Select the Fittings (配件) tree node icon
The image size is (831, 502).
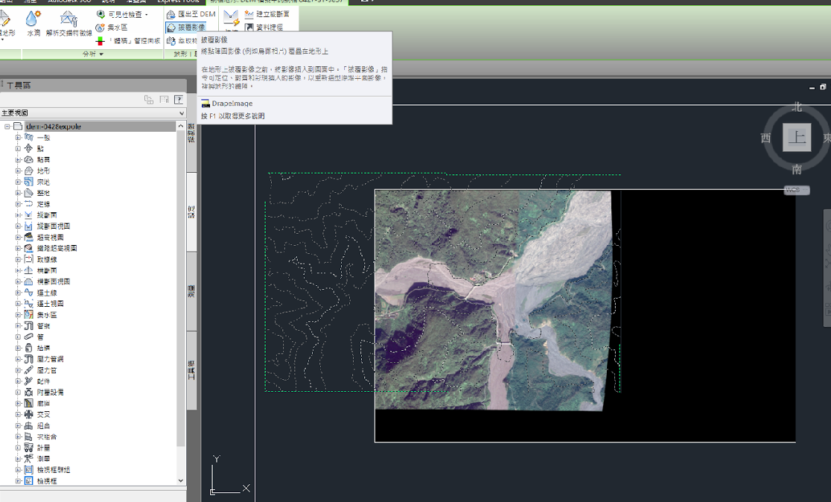pyautogui.click(x=28, y=381)
